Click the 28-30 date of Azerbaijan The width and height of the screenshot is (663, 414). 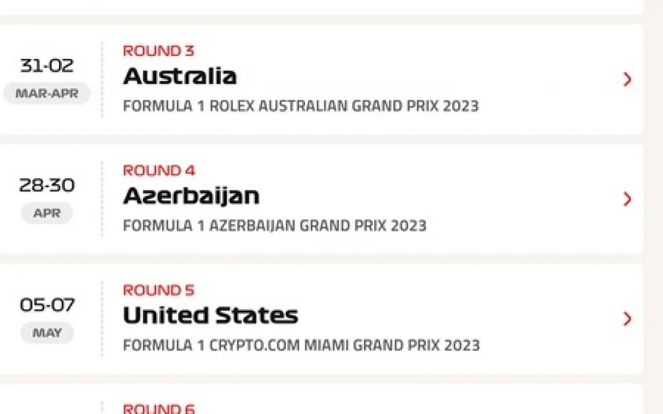pyautogui.click(x=47, y=186)
